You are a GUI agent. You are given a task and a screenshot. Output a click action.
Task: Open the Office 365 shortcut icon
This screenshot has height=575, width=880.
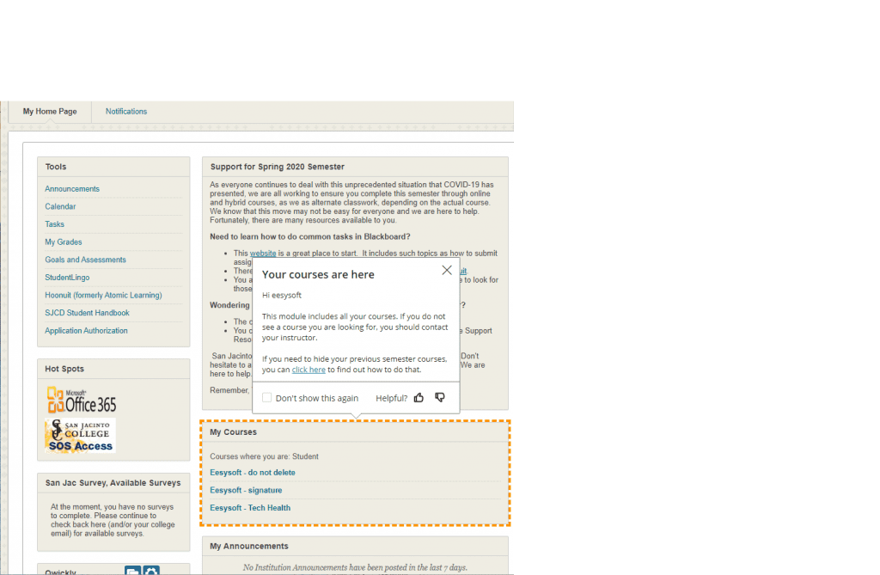point(81,400)
